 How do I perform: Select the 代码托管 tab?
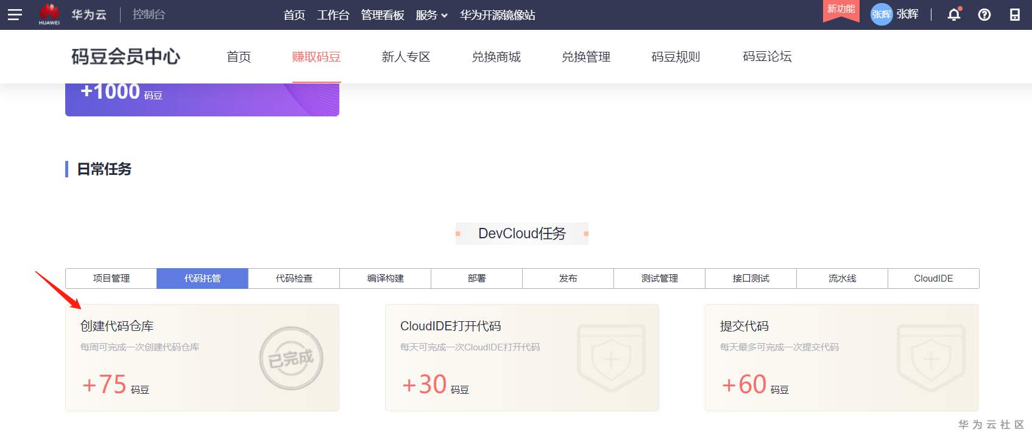[x=202, y=279]
